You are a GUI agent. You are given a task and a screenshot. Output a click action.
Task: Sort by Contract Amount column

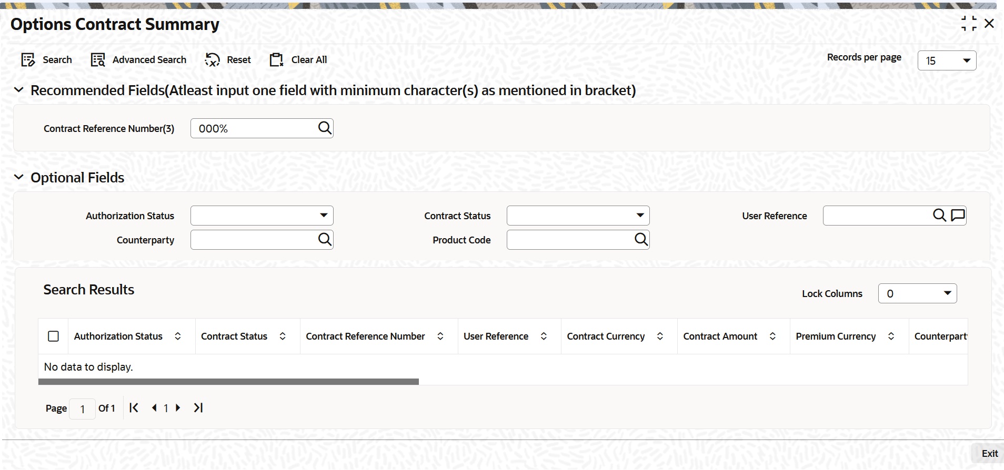[772, 336]
